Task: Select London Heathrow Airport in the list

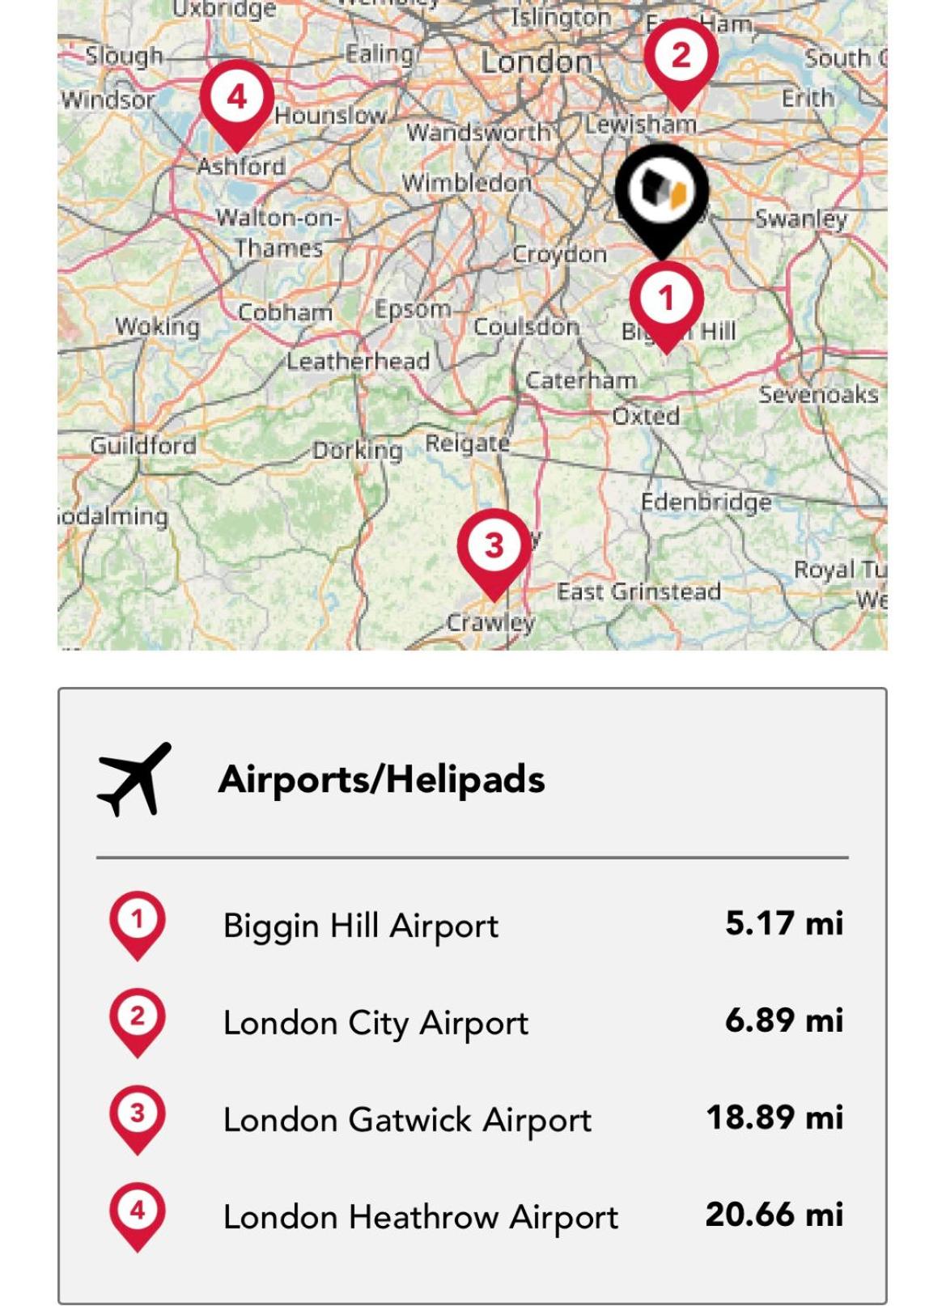Action: pos(421,1217)
